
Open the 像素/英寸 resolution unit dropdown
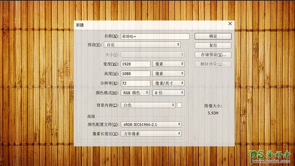point(168,83)
